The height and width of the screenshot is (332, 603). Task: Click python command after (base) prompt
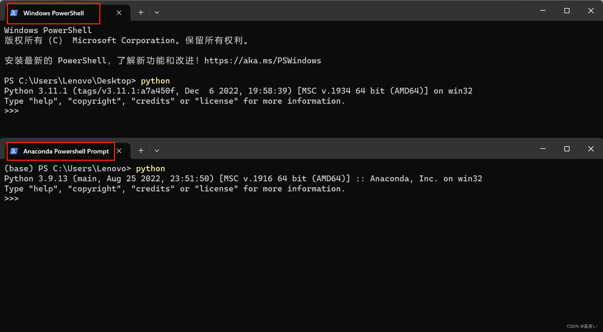click(x=150, y=169)
